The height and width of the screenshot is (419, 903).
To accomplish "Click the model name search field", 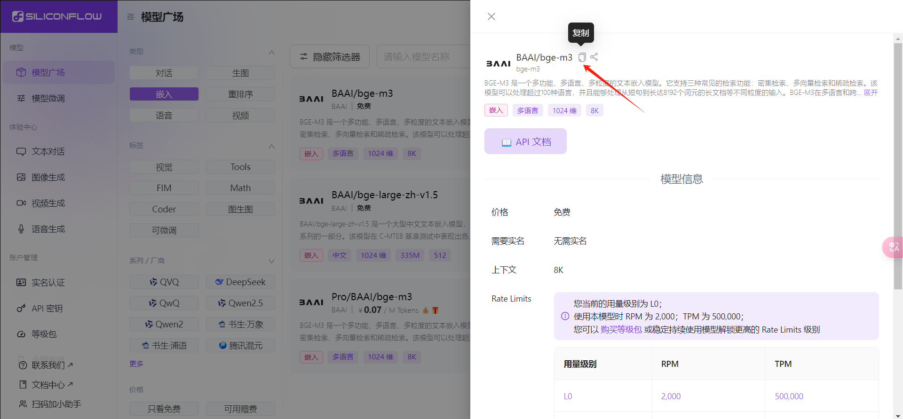I will click(423, 57).
